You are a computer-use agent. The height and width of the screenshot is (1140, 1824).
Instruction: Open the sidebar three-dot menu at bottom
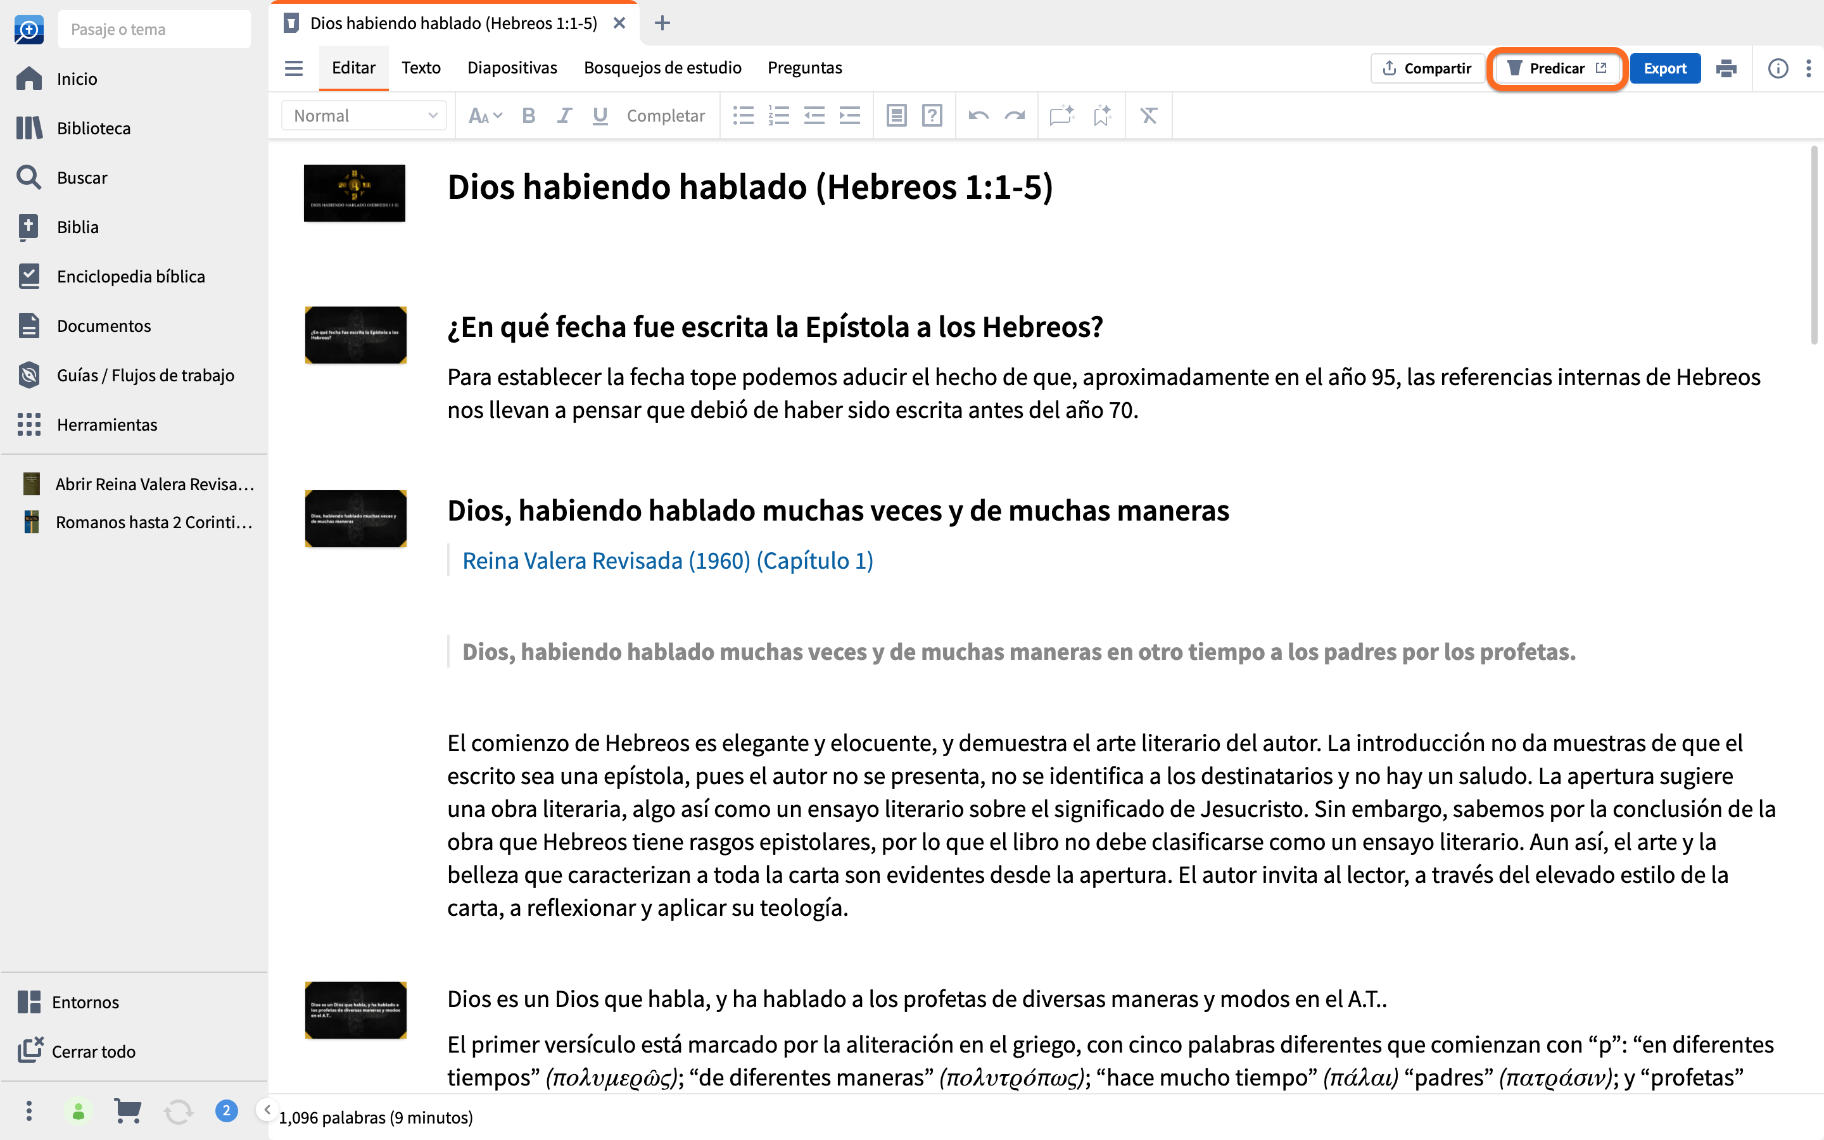tap(28, 1111)
